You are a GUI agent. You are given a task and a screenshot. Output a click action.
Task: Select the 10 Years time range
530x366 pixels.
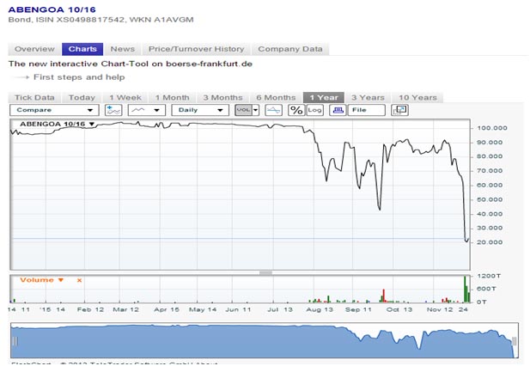pyautogui.click(x=417, y=98)
